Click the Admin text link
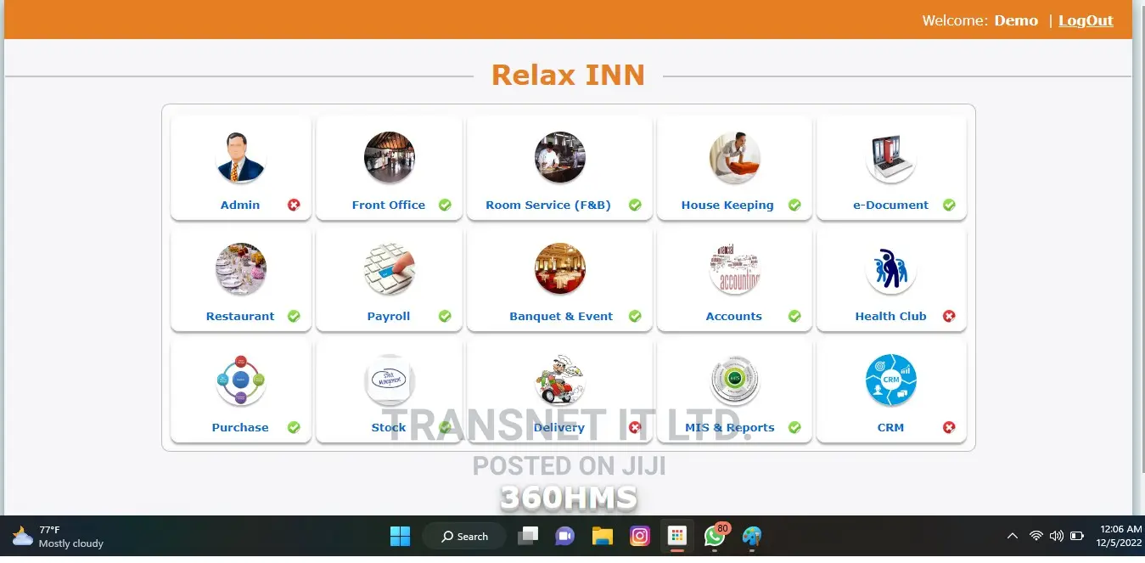The image size is (1145, 563). 240,205
